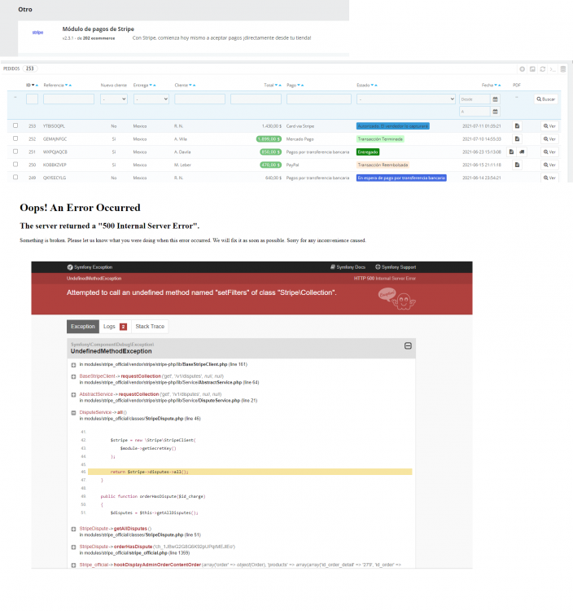Image resolution: width=573 pixels, height=611 pixels.
Task: Click the Transacción Reembolsada status badge
Action: (383, 165)
